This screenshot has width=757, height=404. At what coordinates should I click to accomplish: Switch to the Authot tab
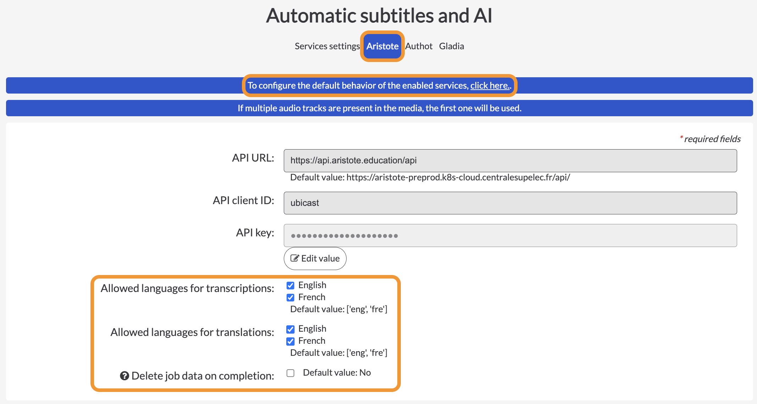[x=419, y=46]
